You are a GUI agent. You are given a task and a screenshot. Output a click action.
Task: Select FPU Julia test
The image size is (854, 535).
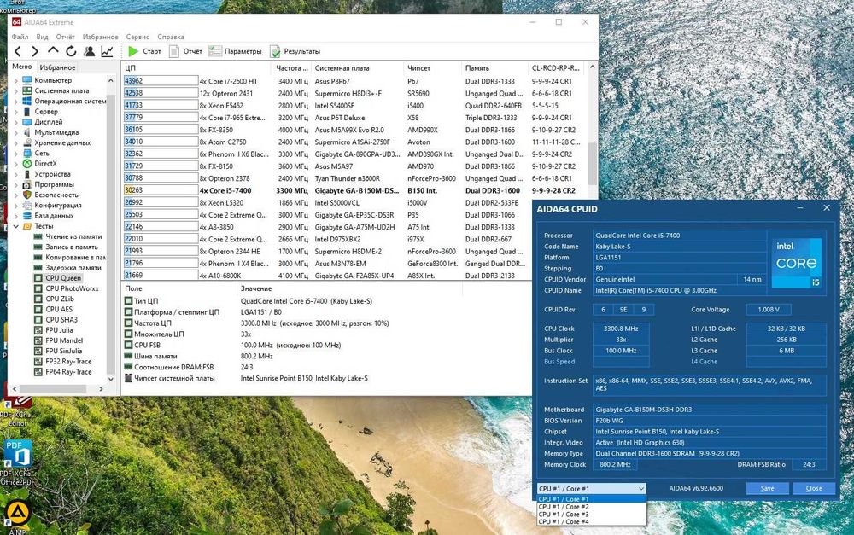coord(59,330)
